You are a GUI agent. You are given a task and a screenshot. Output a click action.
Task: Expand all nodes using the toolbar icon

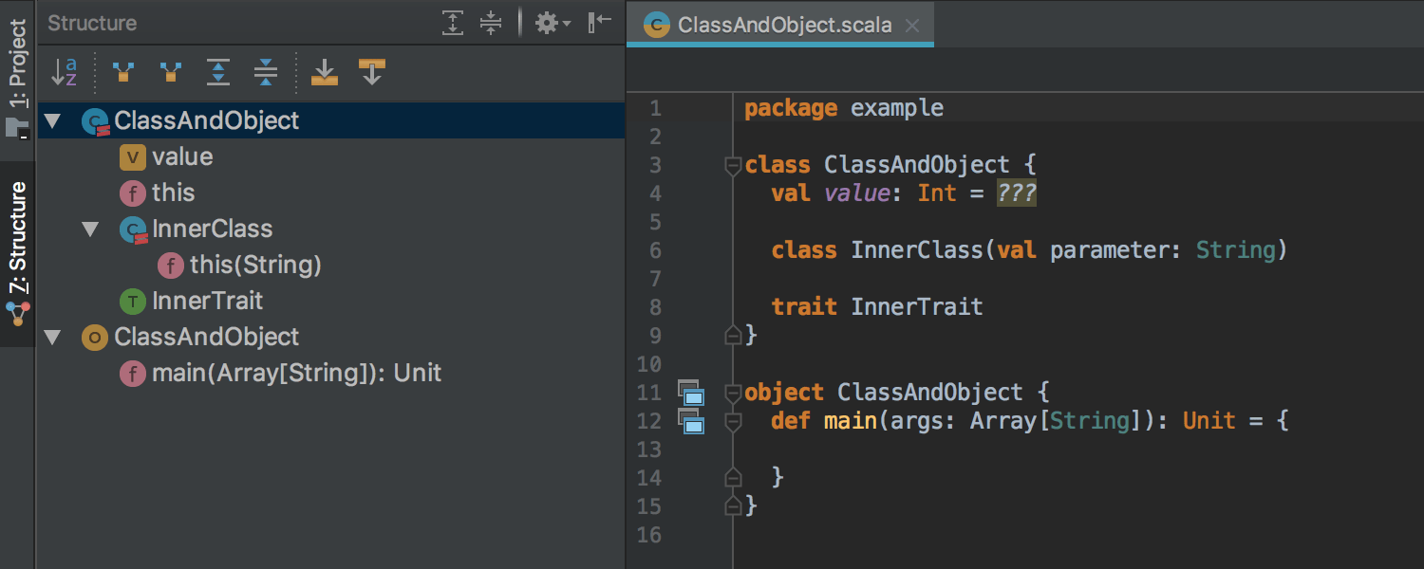click(217, 71)
